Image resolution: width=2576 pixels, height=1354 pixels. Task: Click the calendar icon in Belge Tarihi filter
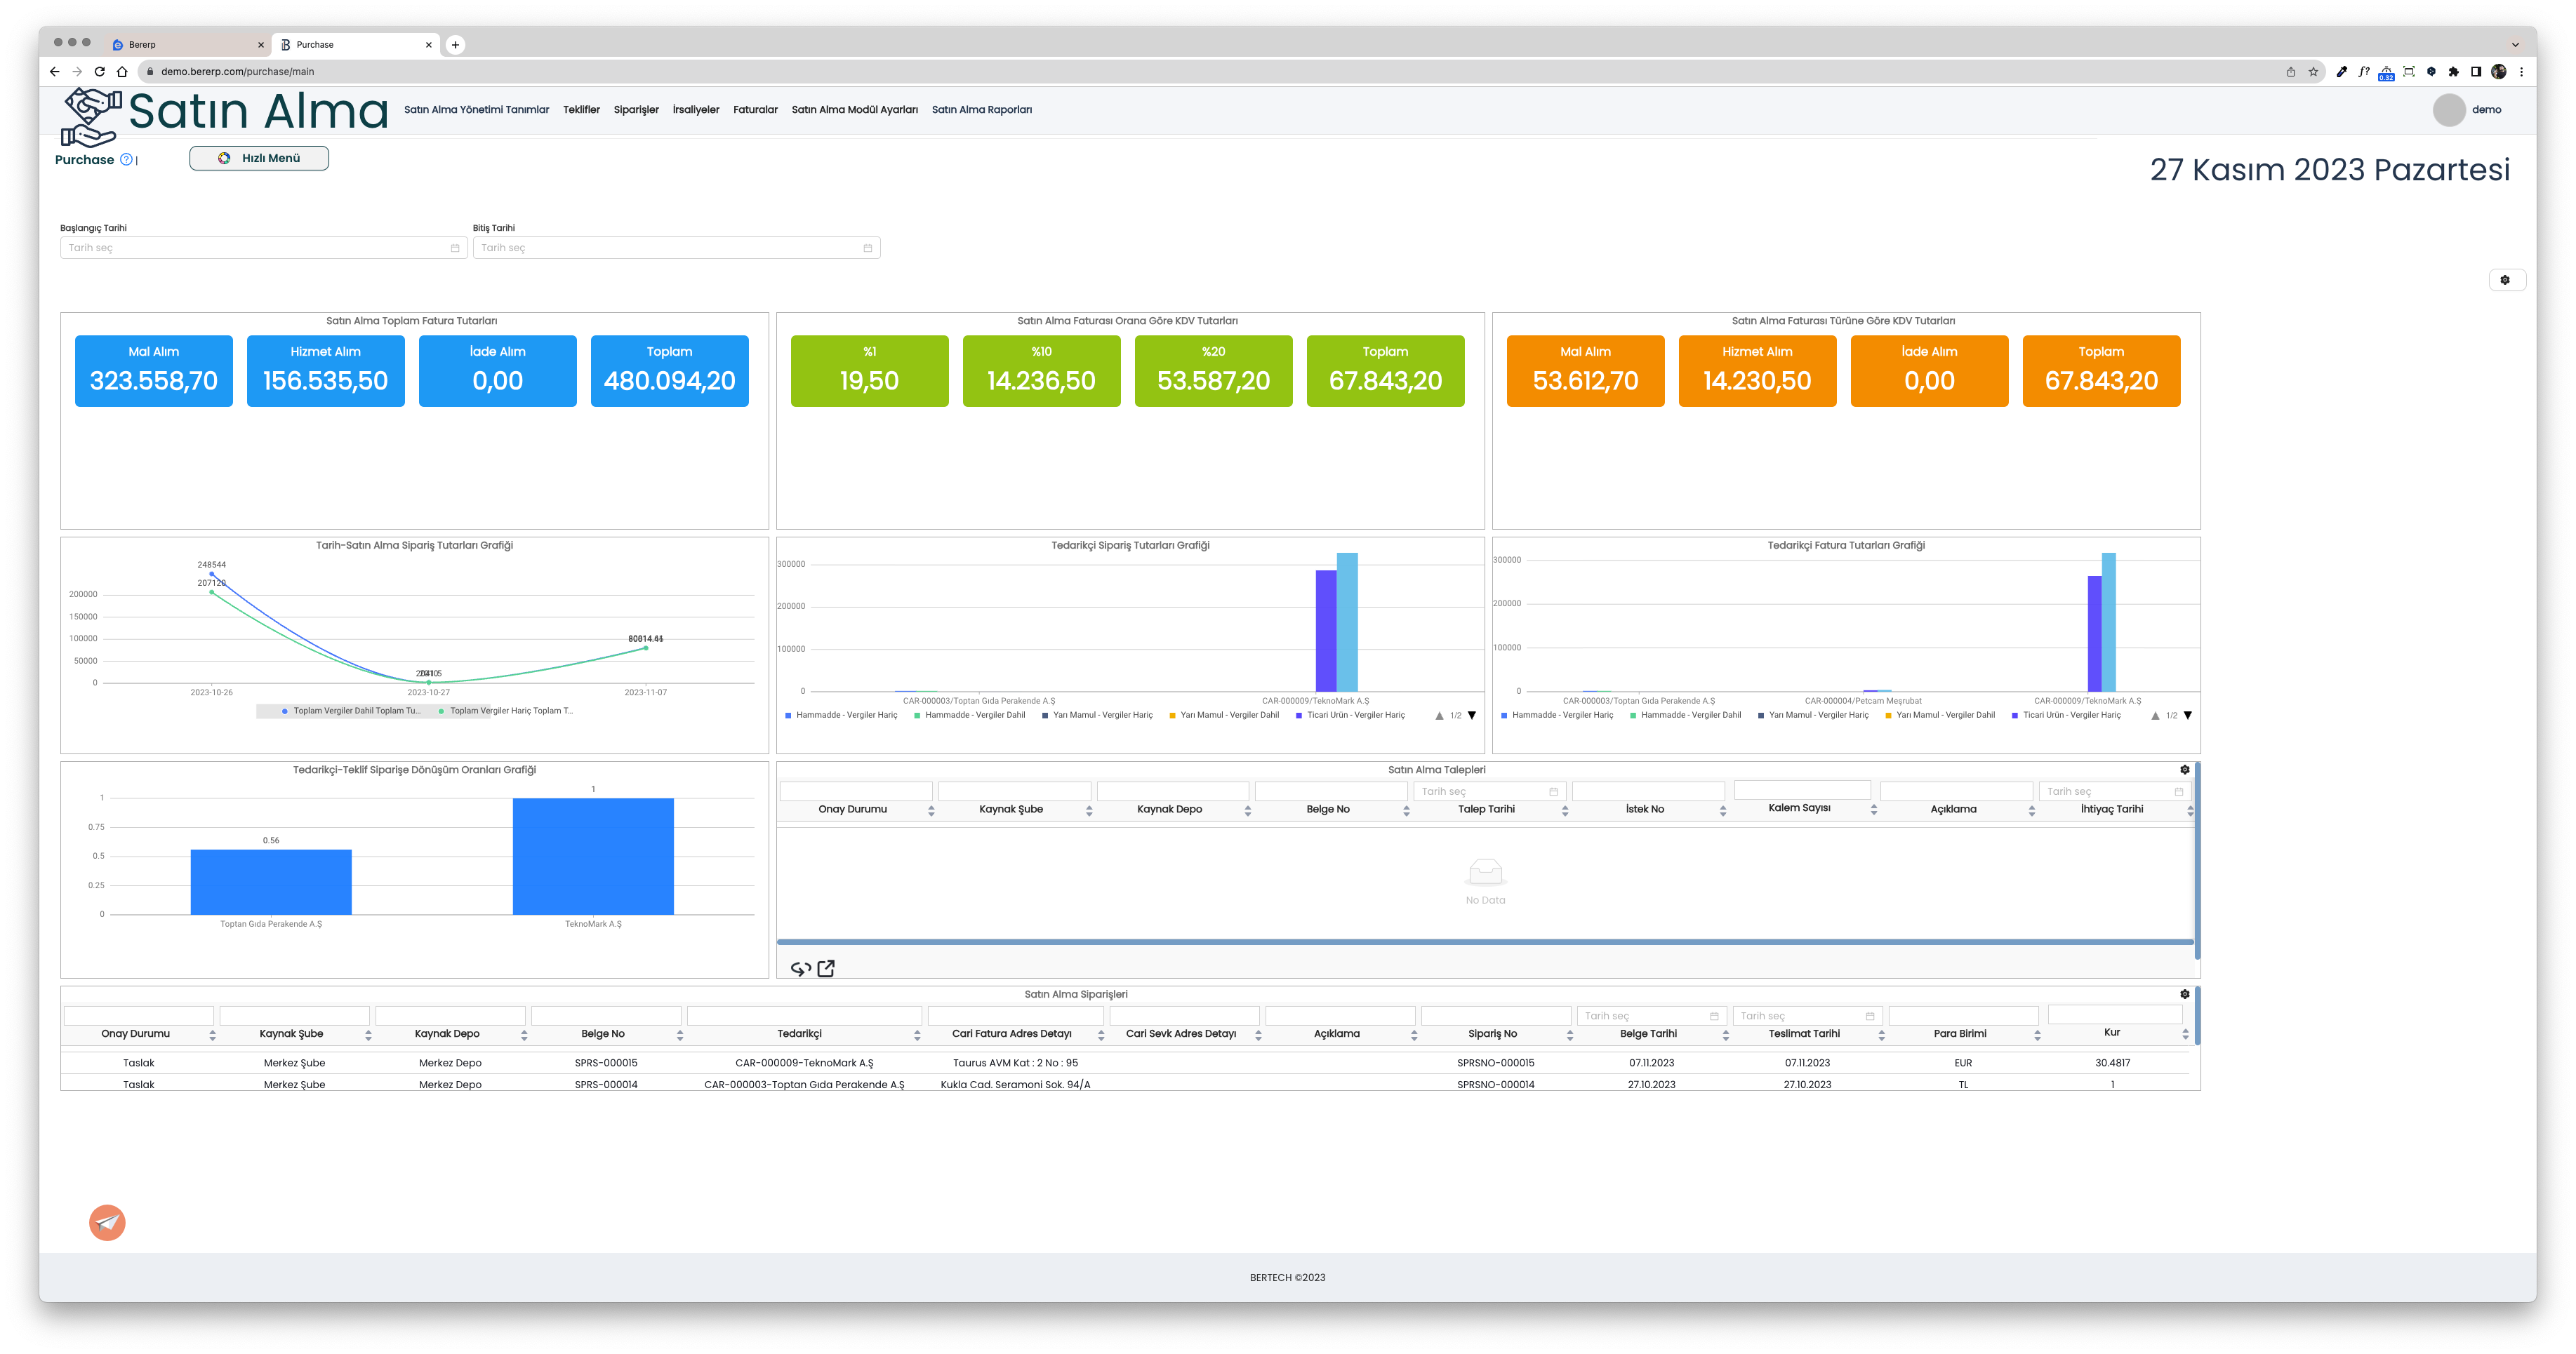tap(1714, 1017)
